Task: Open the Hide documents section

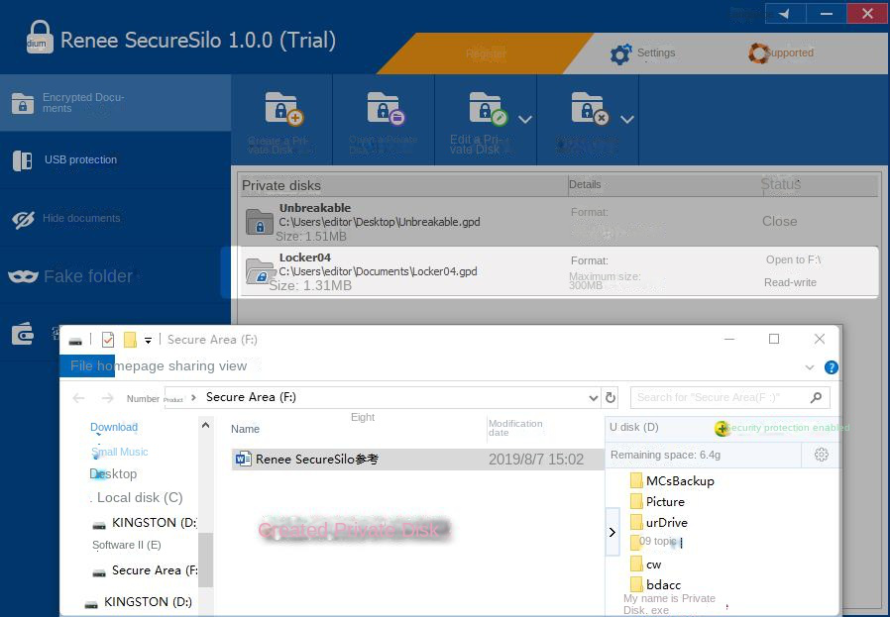Action: pos(79,219)
